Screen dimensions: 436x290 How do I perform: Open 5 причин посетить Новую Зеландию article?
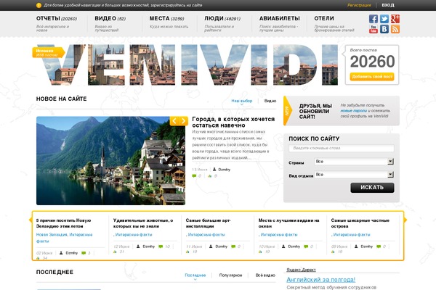pyautogui.click(x=64, y=223)
